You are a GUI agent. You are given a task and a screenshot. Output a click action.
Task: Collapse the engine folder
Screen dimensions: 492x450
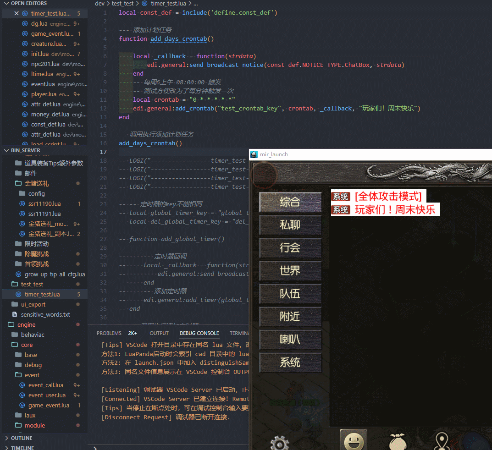[26, 325]
